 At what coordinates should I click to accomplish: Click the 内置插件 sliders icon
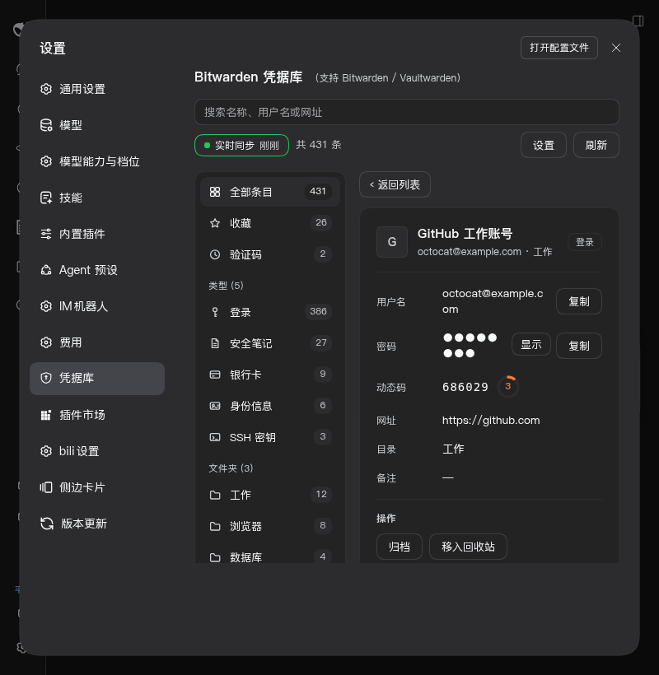(46, 234)
